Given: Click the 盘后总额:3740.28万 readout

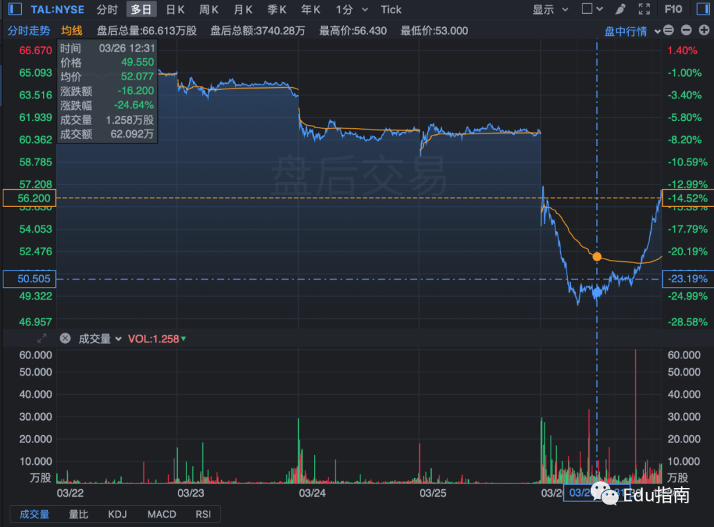Looking at the screenshot, I should coord(258,30).
